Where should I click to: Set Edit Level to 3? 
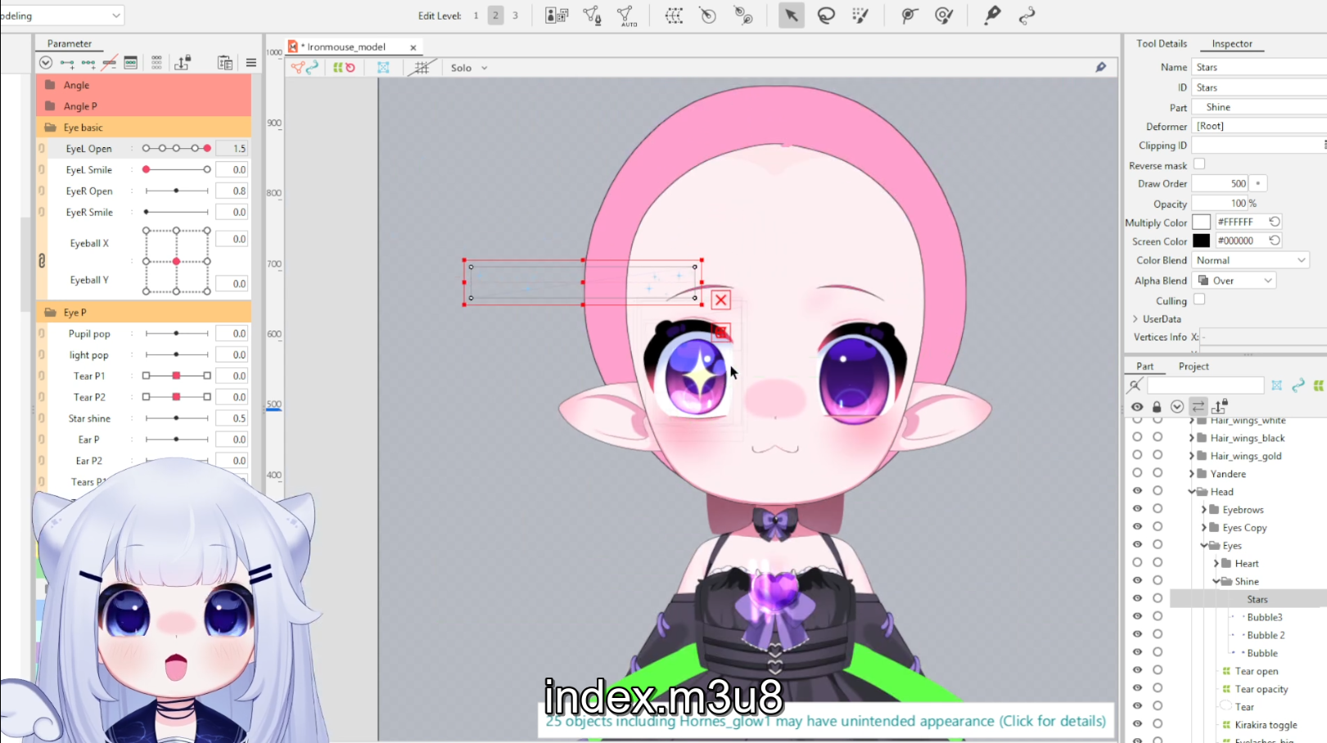515,16
